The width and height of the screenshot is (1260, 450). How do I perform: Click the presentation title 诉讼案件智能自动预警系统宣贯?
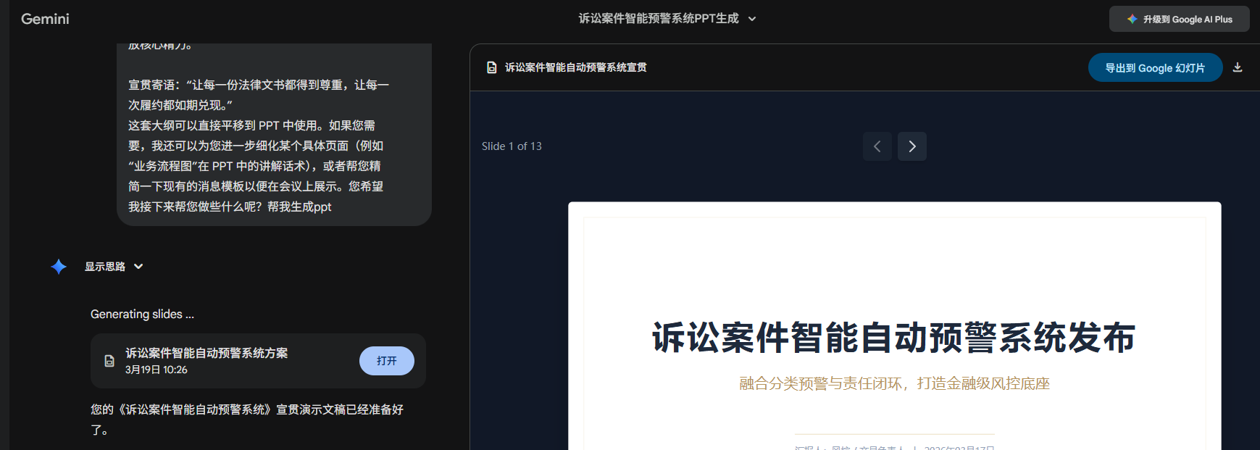576,67
